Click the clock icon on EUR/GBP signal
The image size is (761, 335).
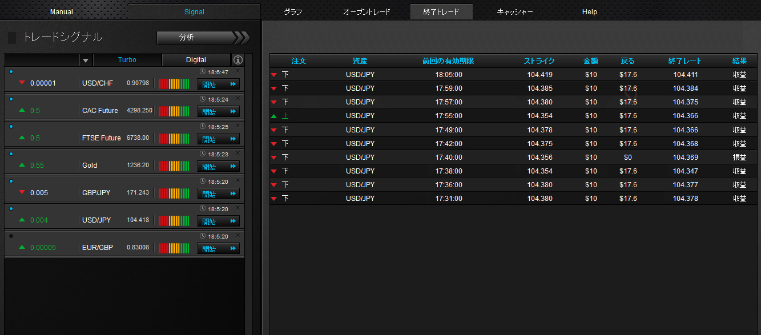(203, 236)
